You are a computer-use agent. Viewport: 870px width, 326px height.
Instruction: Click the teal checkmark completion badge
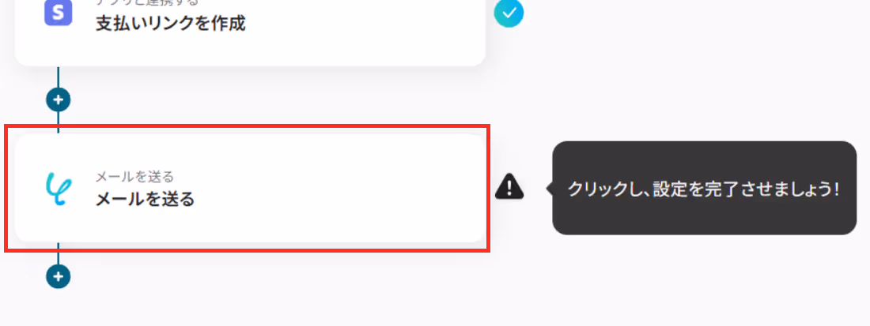coord(509,13)
